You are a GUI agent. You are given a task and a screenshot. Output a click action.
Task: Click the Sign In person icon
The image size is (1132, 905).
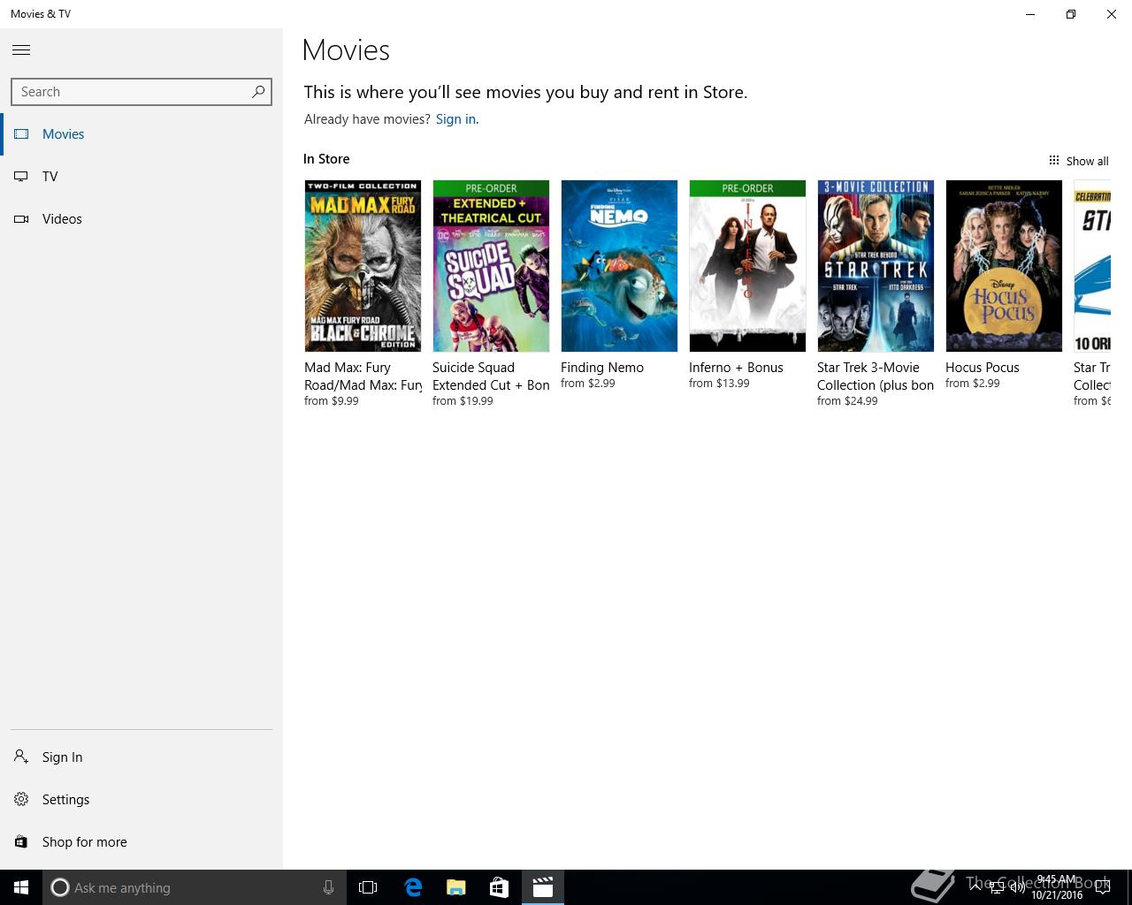coord(21,757)
